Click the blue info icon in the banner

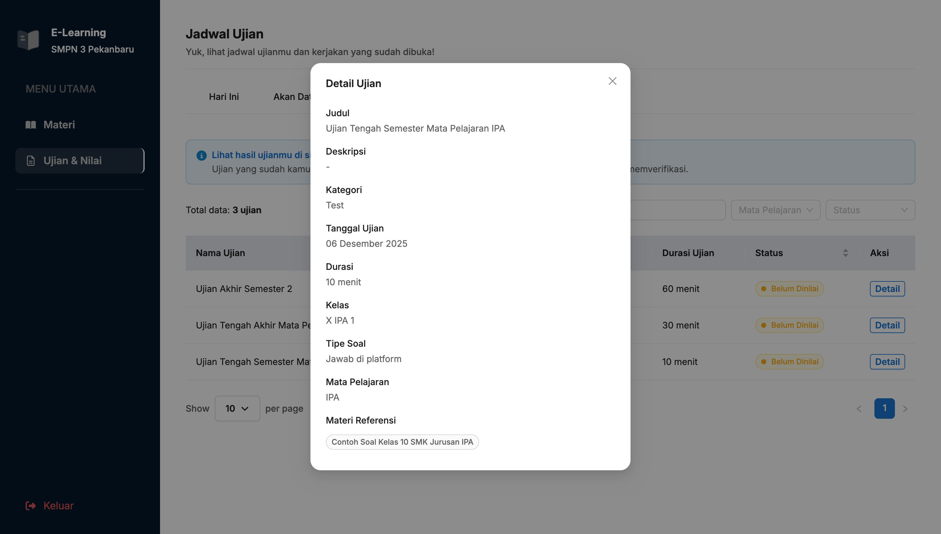tap(201, 156)
